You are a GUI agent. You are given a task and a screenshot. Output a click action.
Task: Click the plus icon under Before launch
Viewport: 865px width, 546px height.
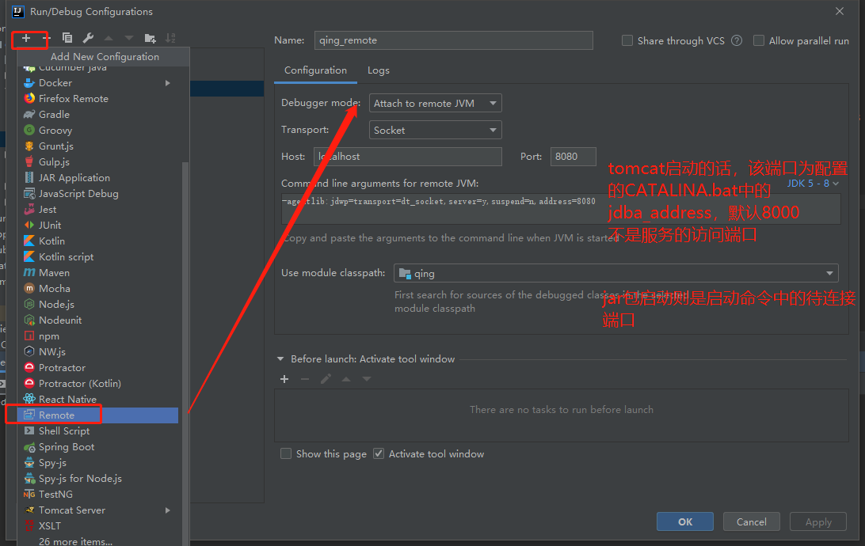click(285, 379)
